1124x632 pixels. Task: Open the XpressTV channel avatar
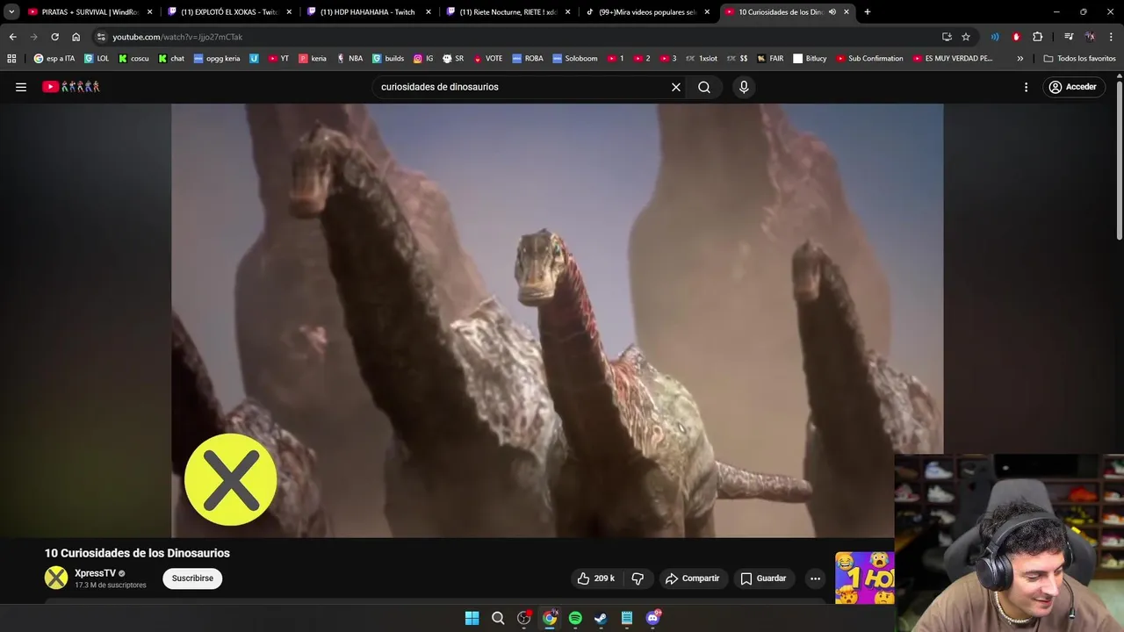pos(56,578)
